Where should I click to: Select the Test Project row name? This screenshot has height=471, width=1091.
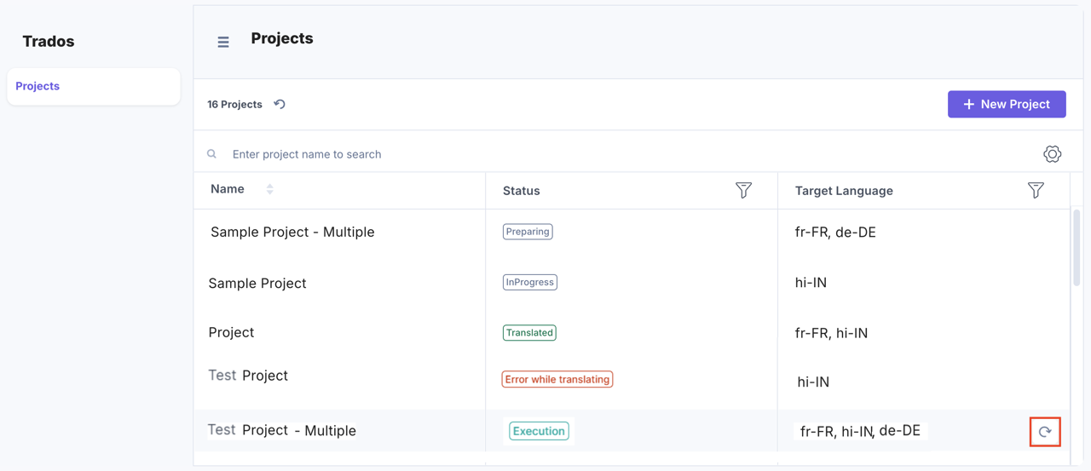click(248, 376)
